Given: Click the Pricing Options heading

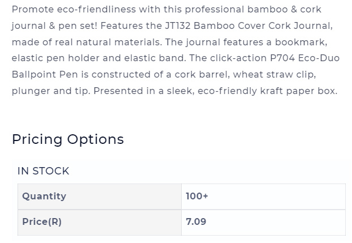Looking at the screenshot, I should click(x=68, y=139).
